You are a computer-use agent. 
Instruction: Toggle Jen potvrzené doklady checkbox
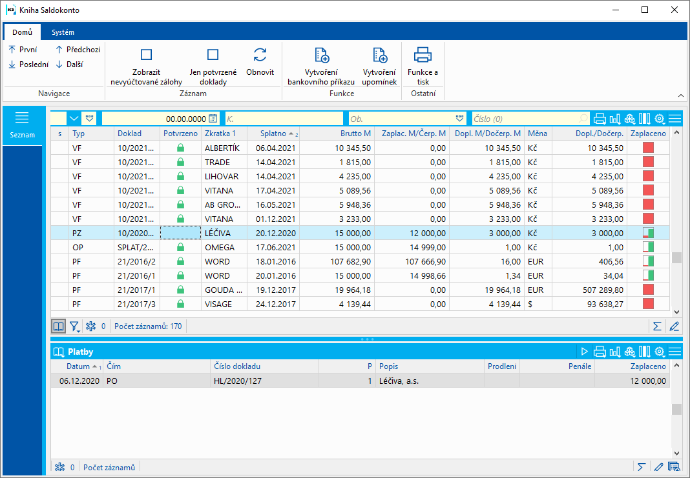pyautogui.click(x=213, y=55)
